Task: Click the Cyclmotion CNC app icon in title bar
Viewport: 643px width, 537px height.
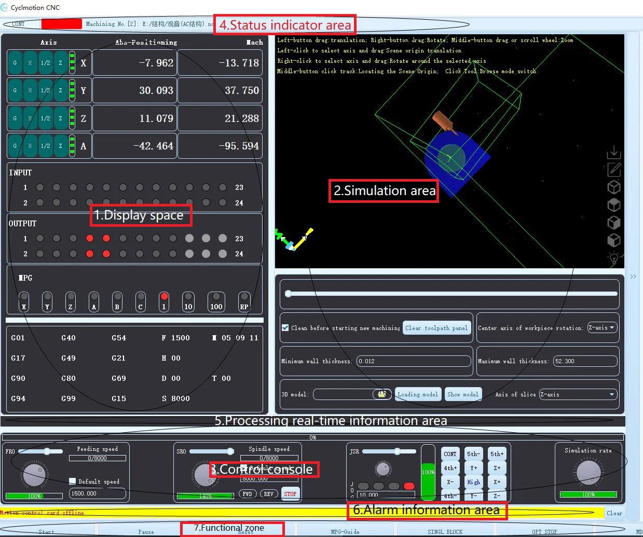Action: click(x=5, y=7)
